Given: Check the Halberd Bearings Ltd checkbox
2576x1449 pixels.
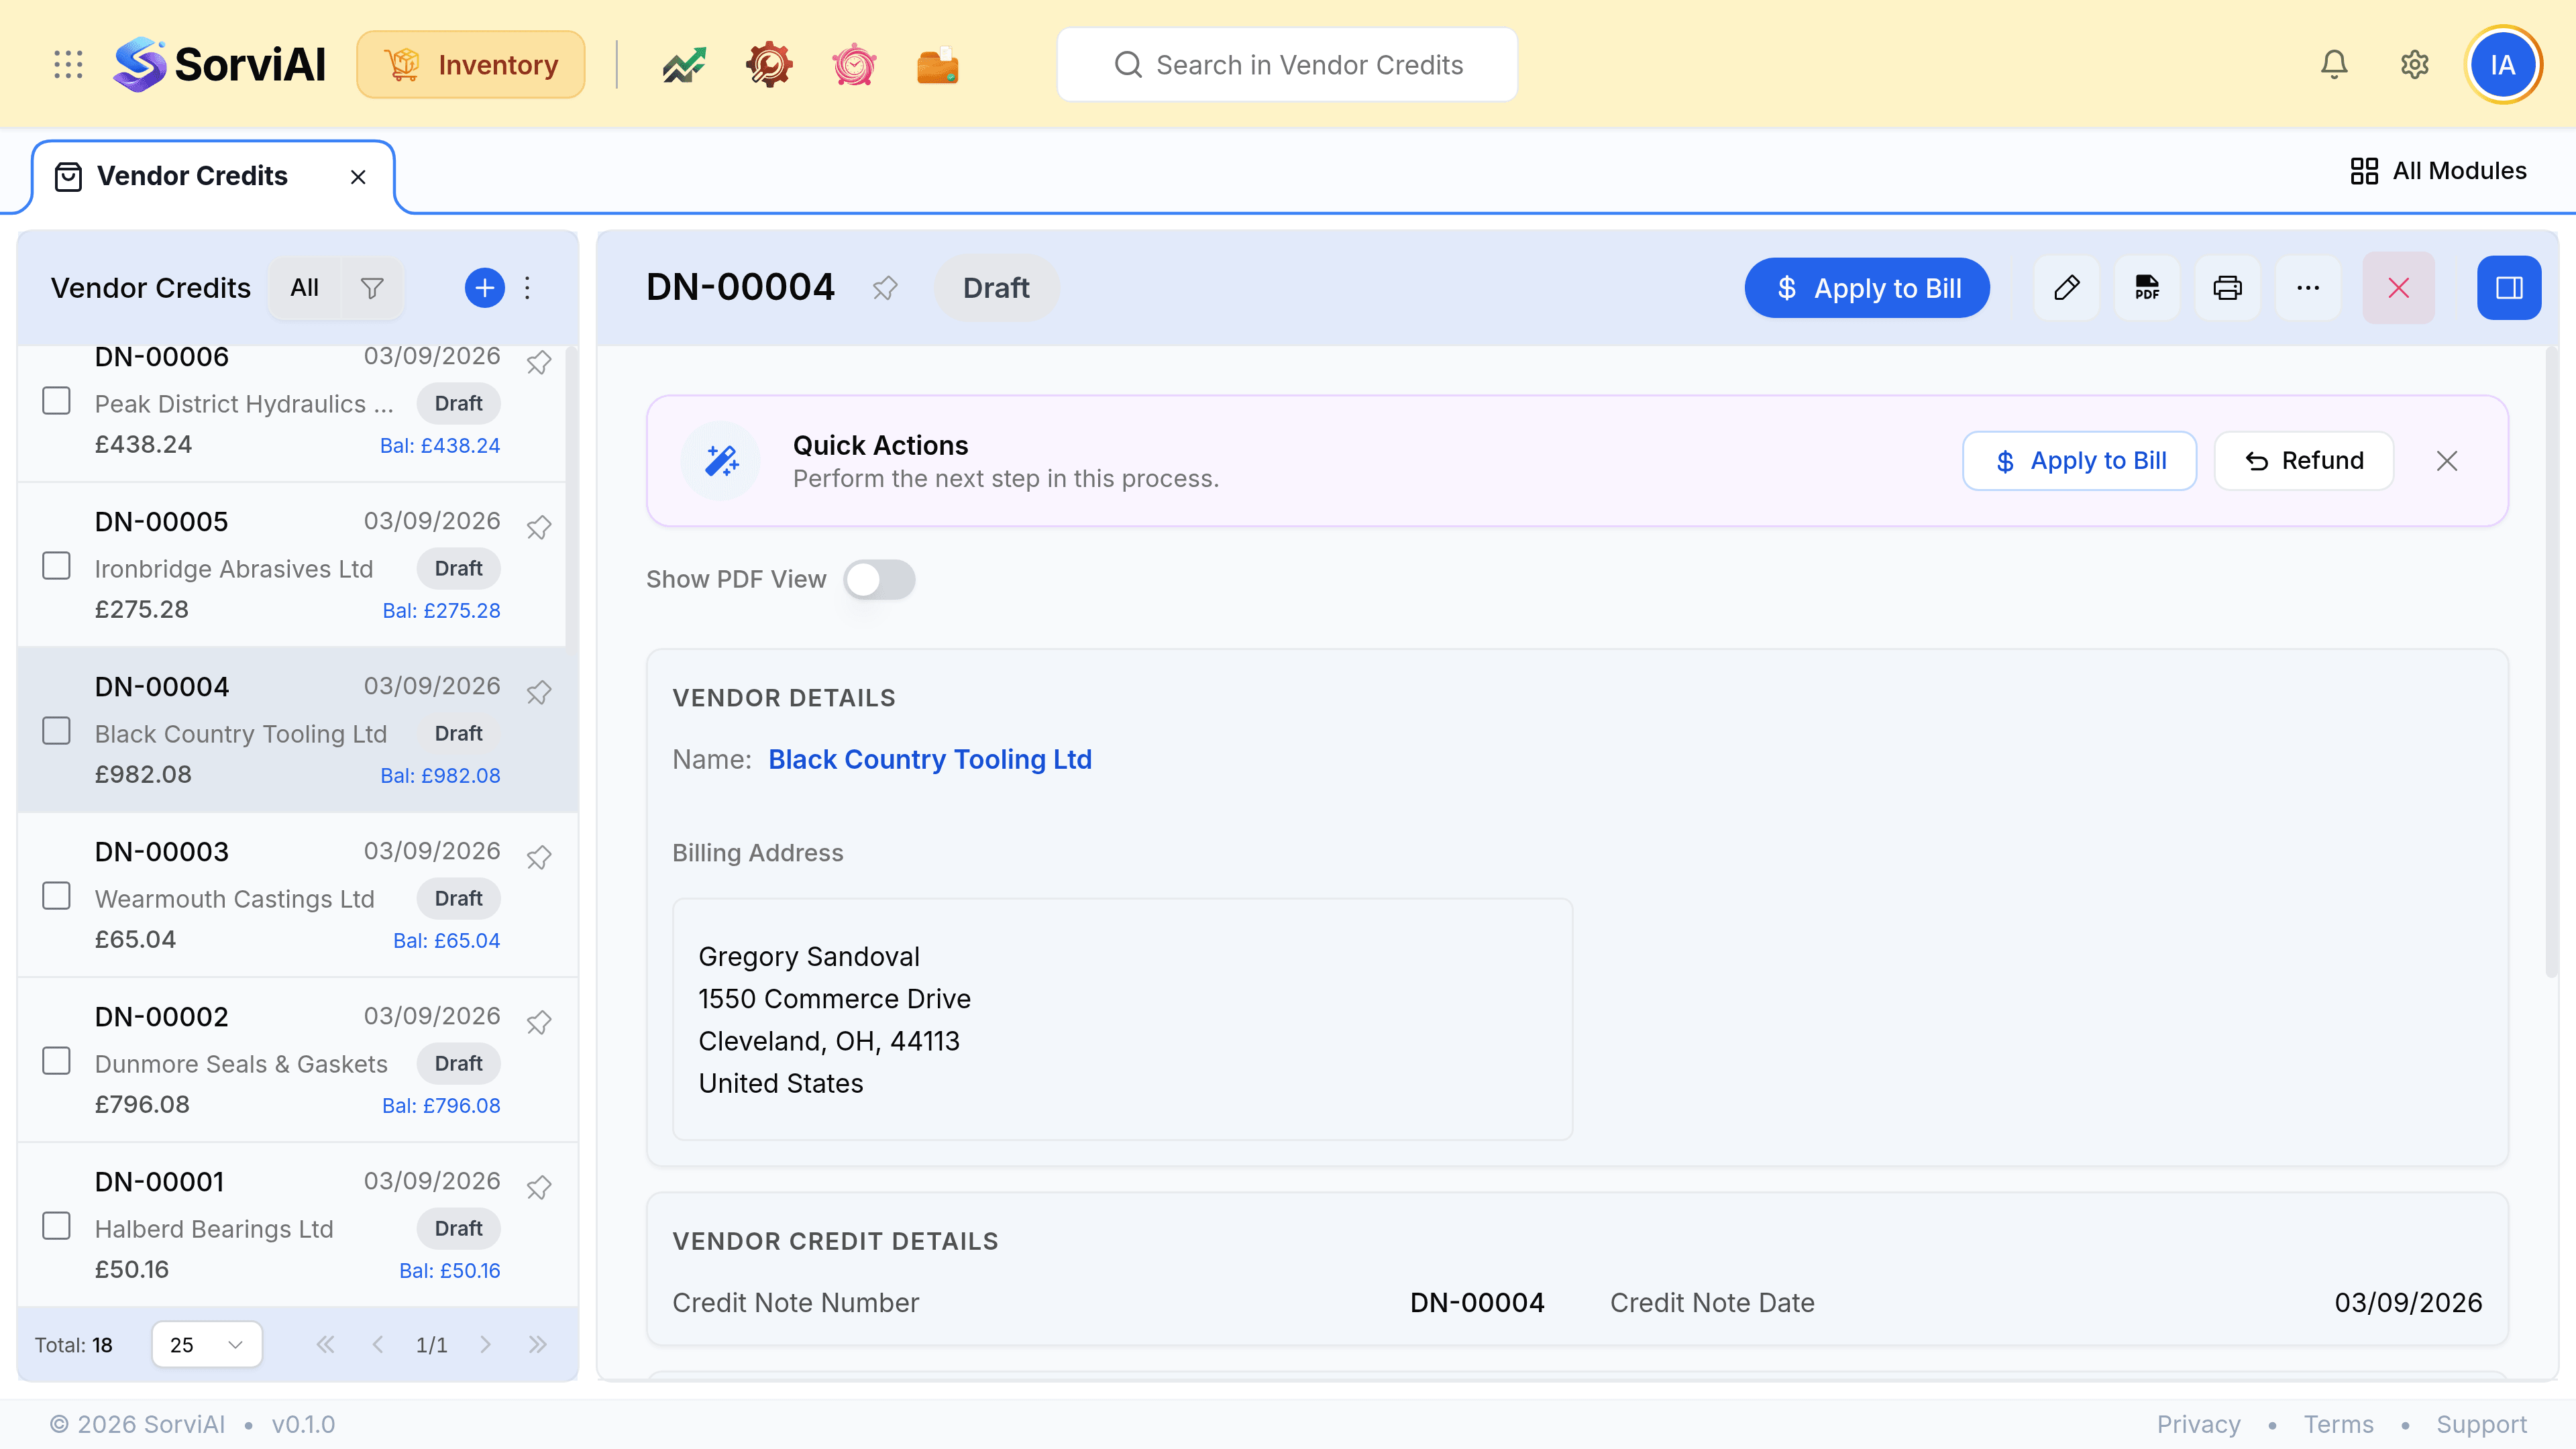Looking at the screenshot, I should tap(56, 1226).
